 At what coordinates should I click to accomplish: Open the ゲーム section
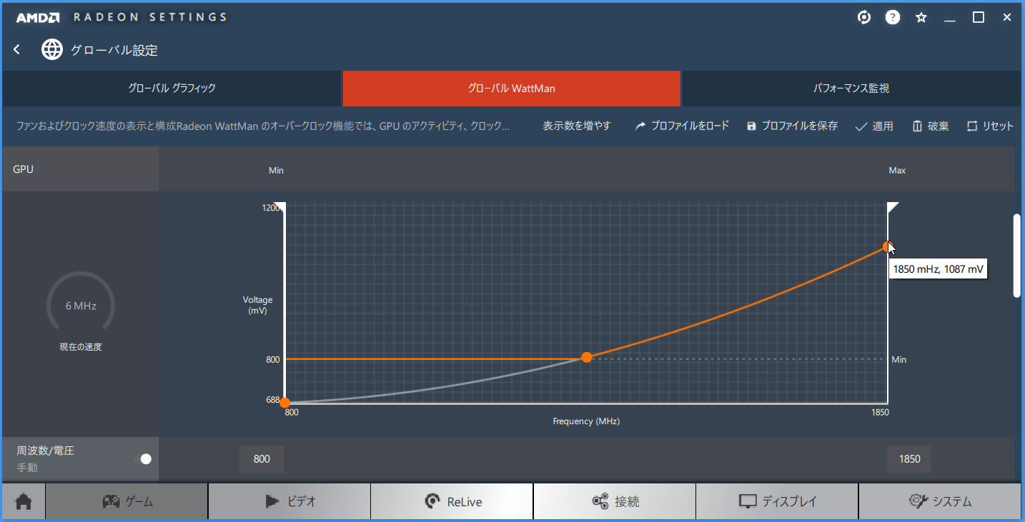coord(127,501)
